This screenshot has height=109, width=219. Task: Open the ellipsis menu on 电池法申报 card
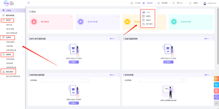coord(211,16)
